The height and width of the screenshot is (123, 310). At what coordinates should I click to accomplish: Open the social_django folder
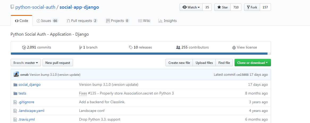click(29, 84)
